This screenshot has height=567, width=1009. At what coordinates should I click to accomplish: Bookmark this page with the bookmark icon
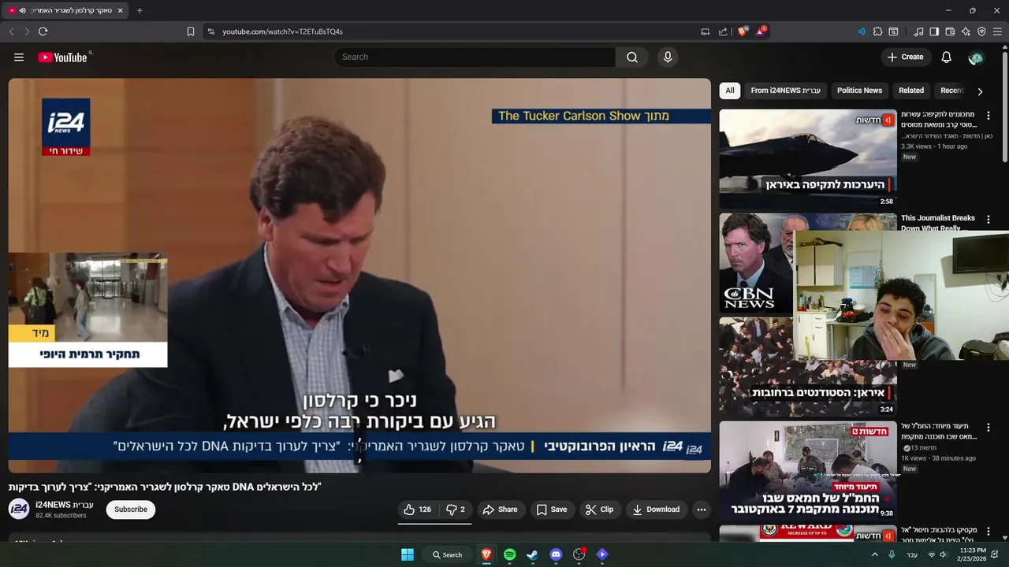coord(191,31)
